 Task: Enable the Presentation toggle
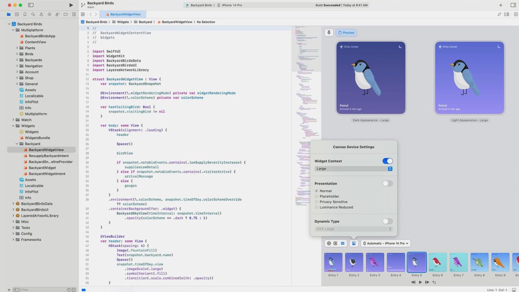point(387,184)
